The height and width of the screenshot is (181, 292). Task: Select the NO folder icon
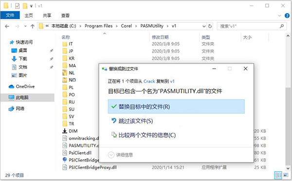pyautogui.click(x=65, y=80)
